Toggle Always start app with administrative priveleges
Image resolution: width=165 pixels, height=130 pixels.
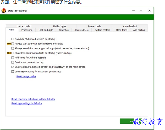pos(13,44)
